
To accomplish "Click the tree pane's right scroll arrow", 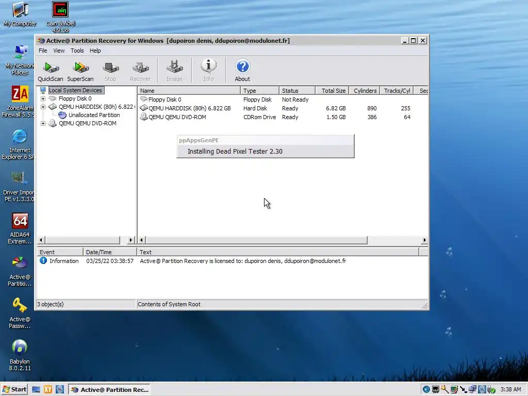I will pos(130,240).
